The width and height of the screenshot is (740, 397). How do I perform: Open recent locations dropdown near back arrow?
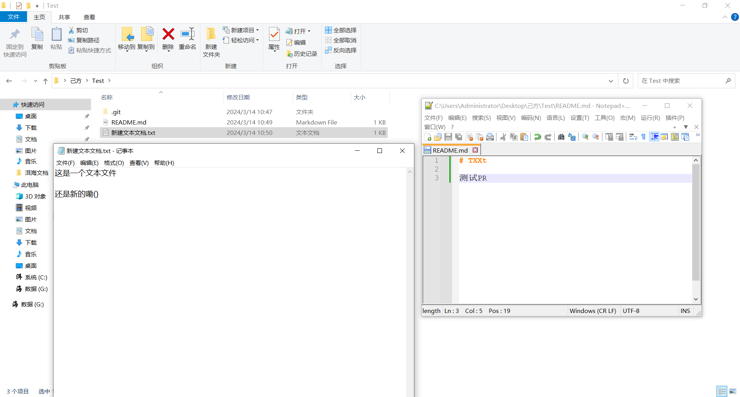point(35,81)
